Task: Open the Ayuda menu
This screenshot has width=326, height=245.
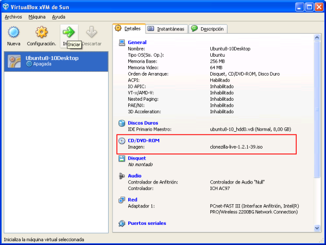Action: point(58,17)
